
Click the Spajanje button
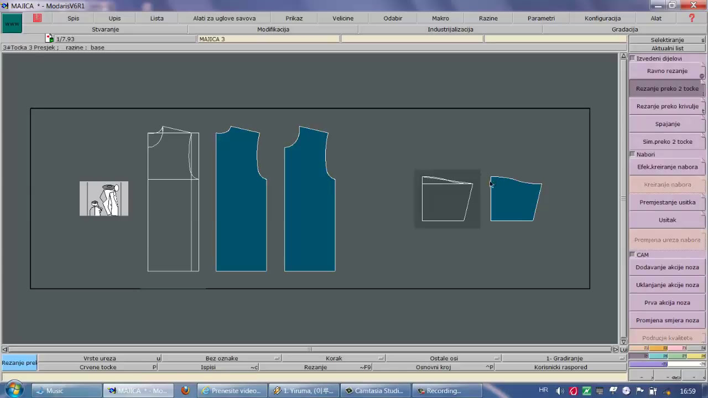click(x=667, y=124)
